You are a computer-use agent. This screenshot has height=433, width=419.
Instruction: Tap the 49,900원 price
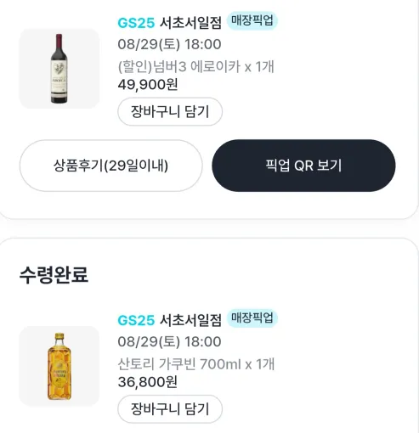click(148, 85)
